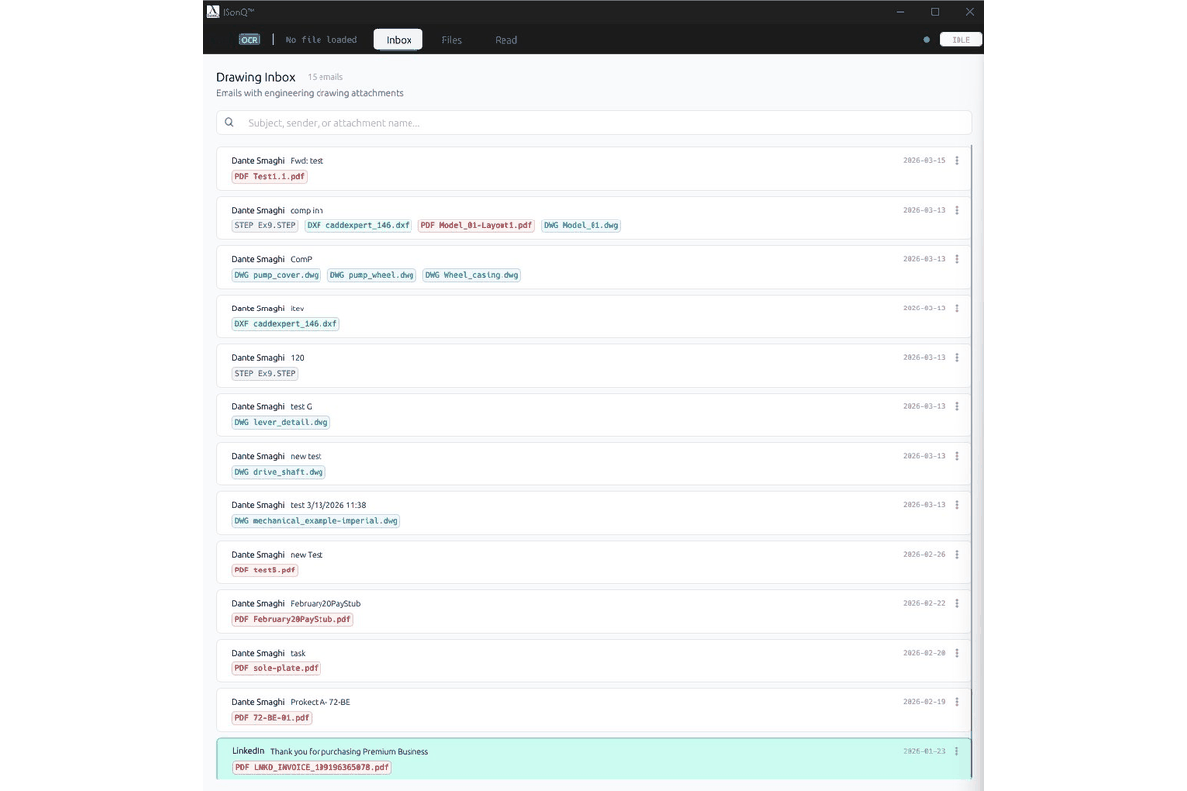Click the ISonQ logo in the title bar
The height and width of the screenshot is (791, 1187).
coord(212,11)
